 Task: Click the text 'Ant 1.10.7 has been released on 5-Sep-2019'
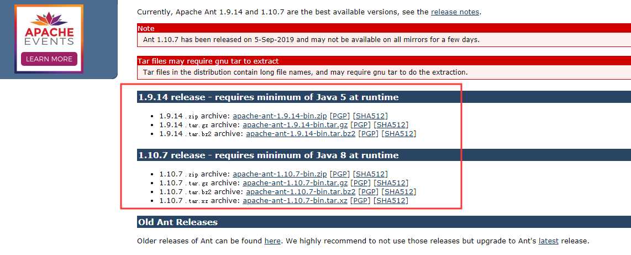220,40
